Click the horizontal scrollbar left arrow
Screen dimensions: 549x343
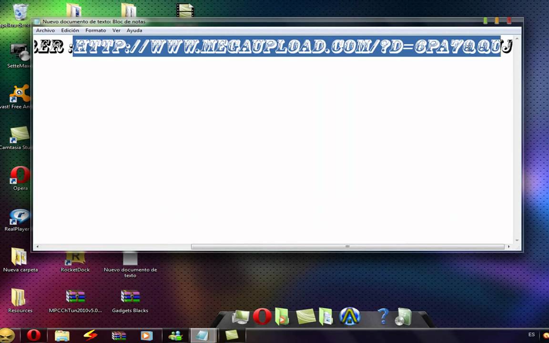[38, 247]
